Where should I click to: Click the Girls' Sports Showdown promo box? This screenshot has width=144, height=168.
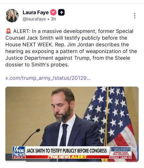(x=121, y=153)
